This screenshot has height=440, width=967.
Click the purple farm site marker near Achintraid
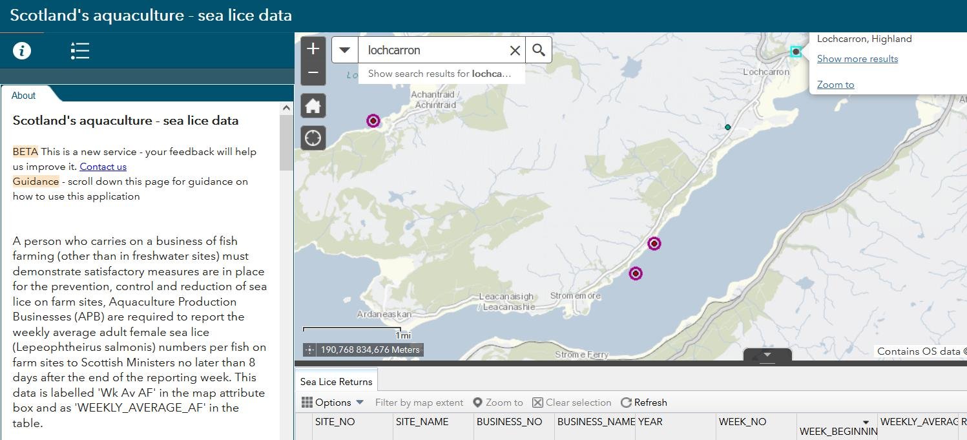pyautogui.click(x=373, y=120)
